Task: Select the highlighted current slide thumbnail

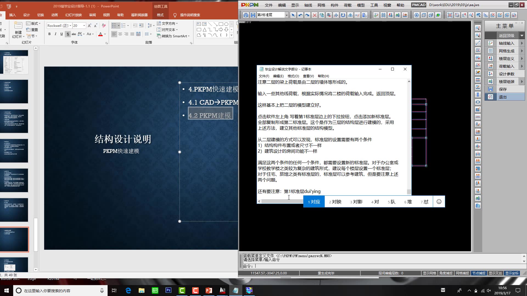Action: [14, 240]
